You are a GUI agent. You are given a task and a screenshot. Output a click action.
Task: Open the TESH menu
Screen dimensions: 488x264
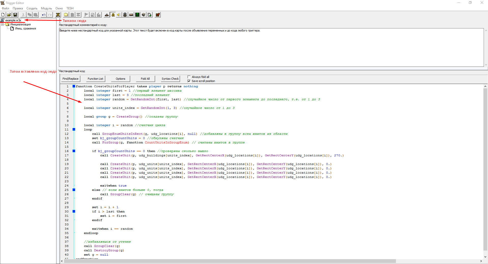pyautogui.click(x=70, y=8)
